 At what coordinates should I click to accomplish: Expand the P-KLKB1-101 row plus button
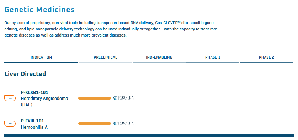10,98
